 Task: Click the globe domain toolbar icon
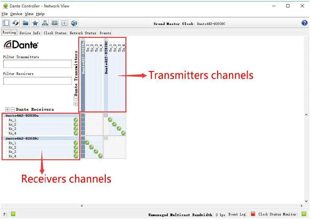click(74, 23)
